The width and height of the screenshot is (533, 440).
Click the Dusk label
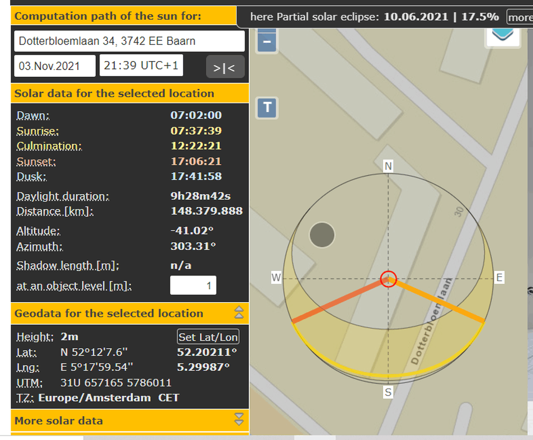32,176
